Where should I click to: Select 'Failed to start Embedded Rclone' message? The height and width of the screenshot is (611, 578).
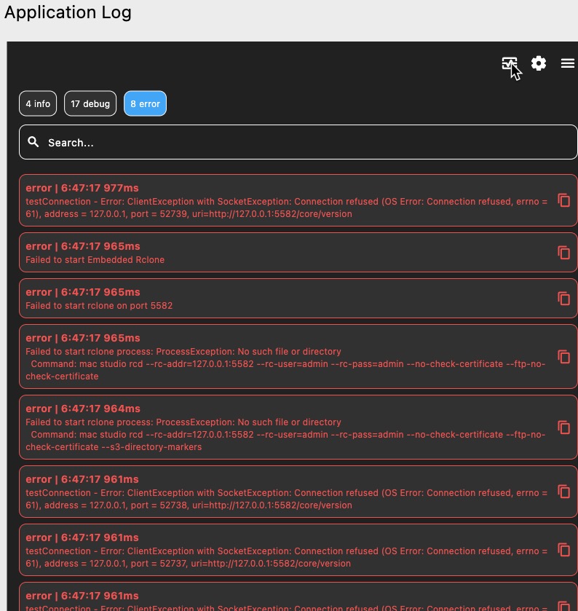pyautogui.click(x=95, y=259)
